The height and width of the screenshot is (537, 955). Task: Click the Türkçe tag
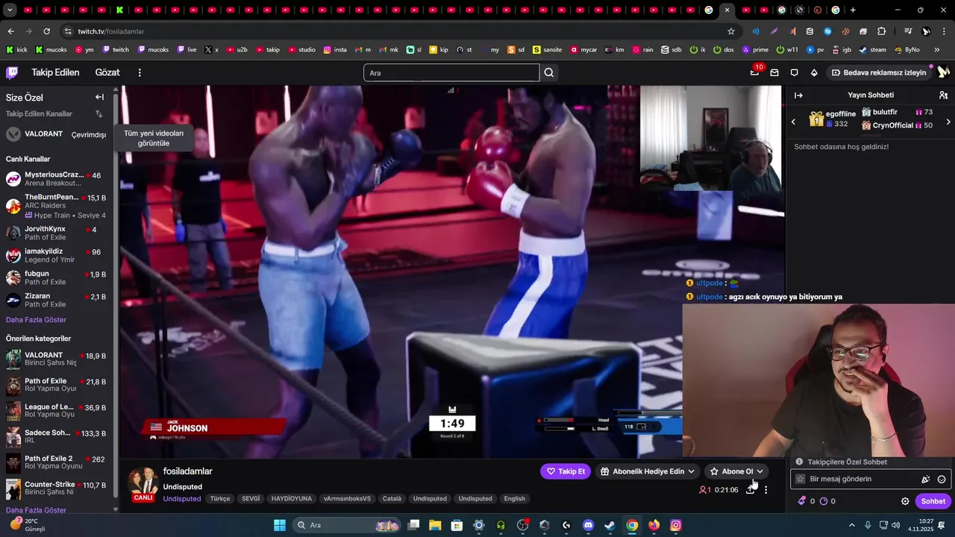click(220, 499)
